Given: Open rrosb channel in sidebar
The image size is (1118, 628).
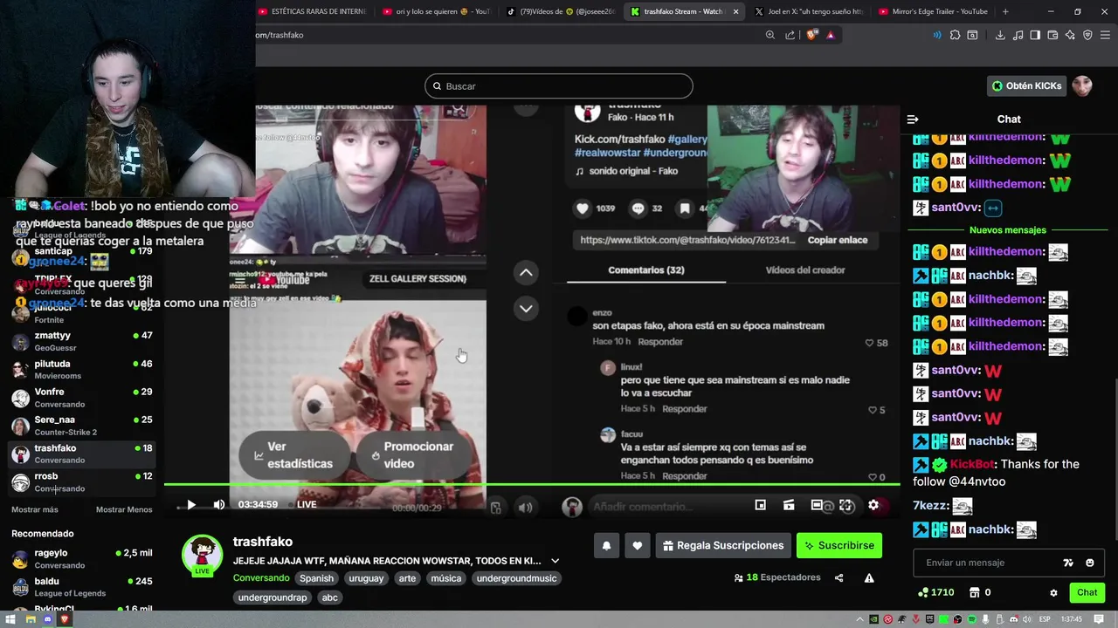Looking at the screenshot, I should [81, 482].
